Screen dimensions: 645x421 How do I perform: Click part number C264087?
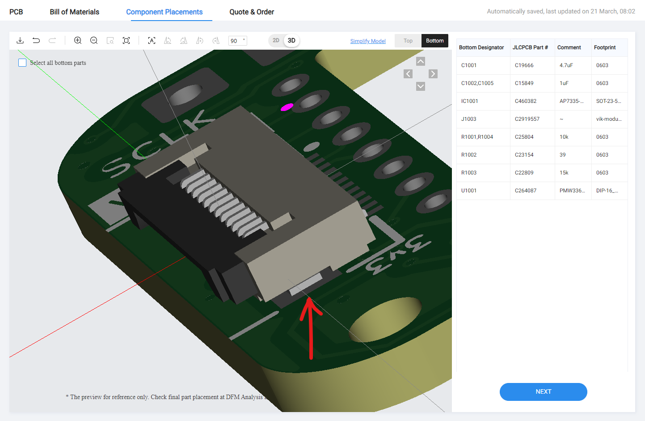[x=526, y=191]
